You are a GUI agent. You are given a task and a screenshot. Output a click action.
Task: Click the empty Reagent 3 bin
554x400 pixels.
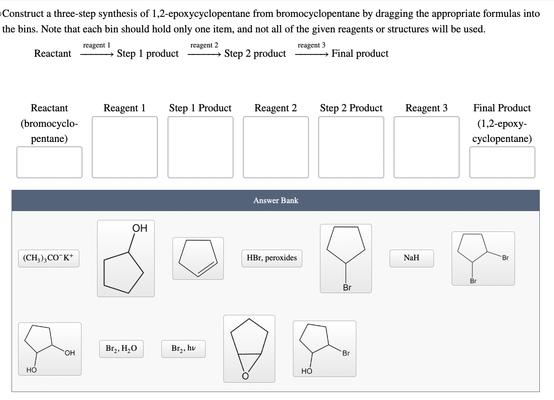426,147
